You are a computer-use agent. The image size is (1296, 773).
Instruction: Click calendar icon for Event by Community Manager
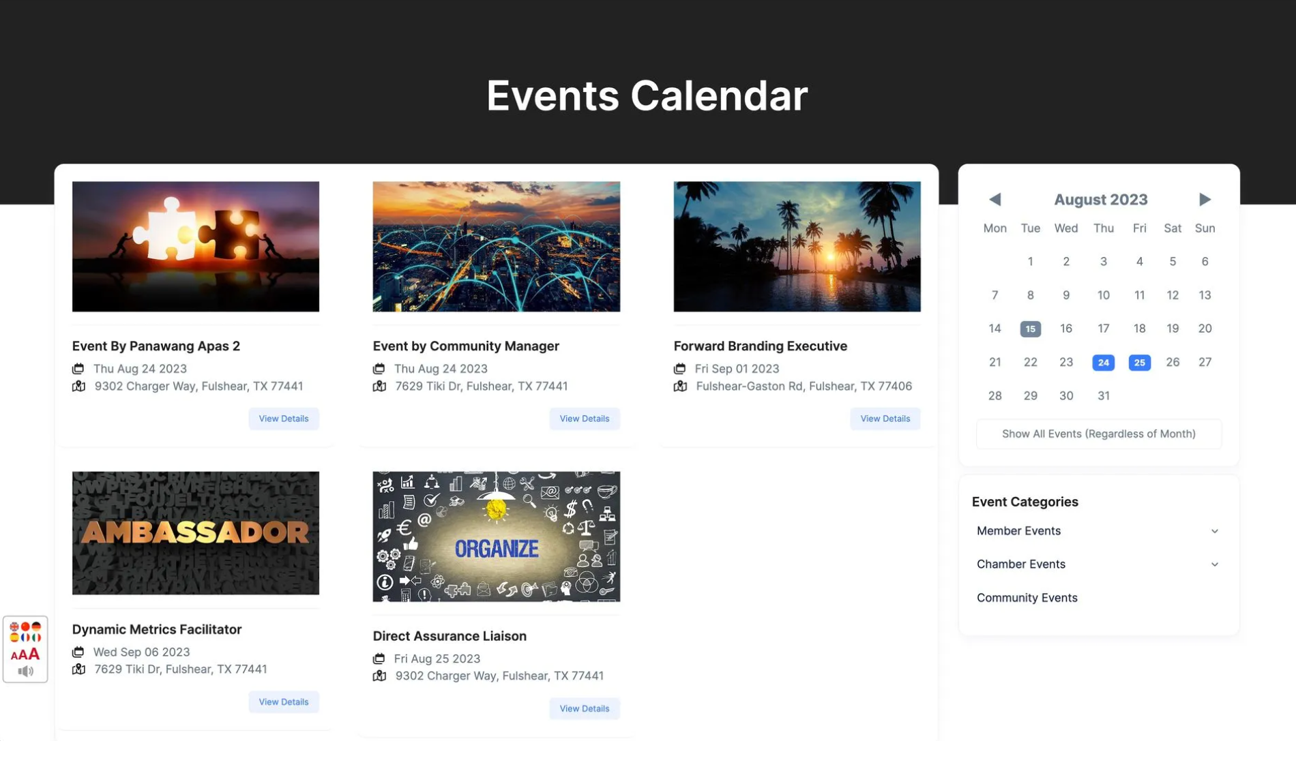379,369
